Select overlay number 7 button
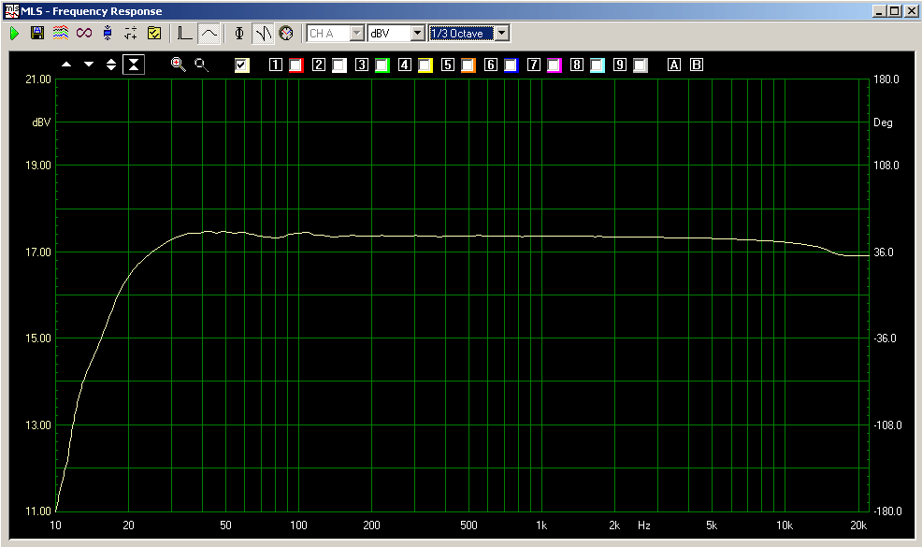 point(533,65)
